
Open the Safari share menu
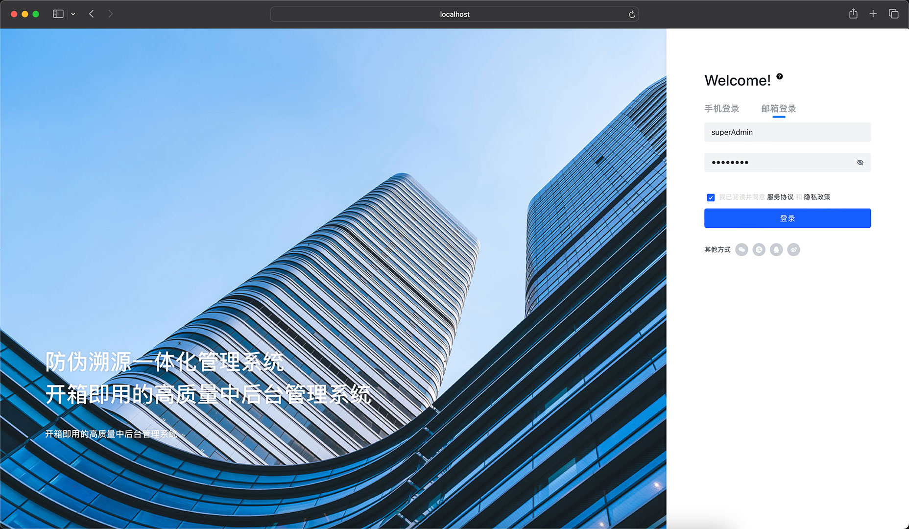pos(853,14)
